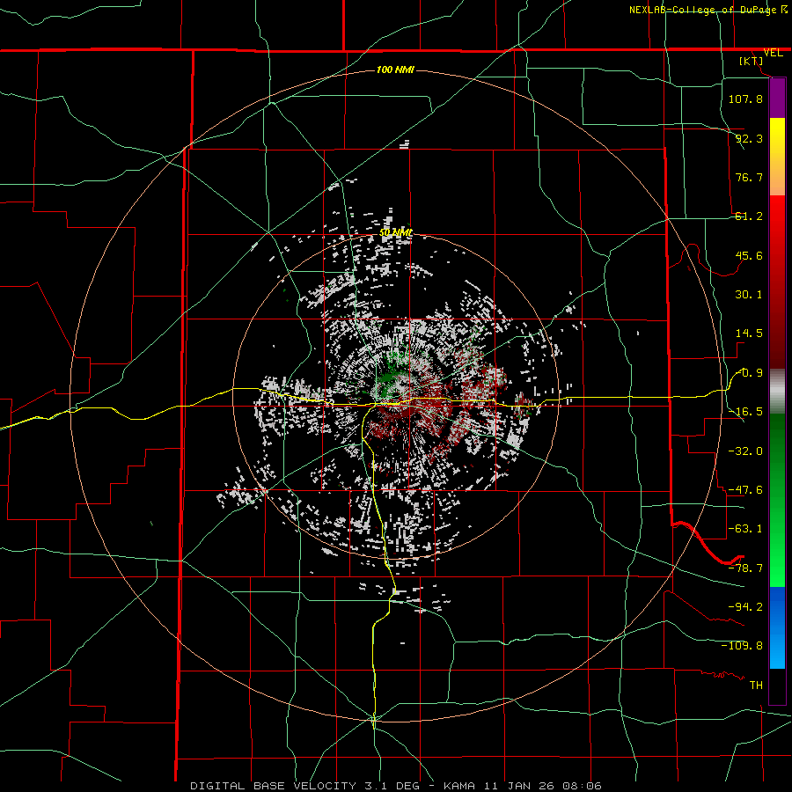
Task: Click the blue segment of the color bar
Action: tap(777, 627)
